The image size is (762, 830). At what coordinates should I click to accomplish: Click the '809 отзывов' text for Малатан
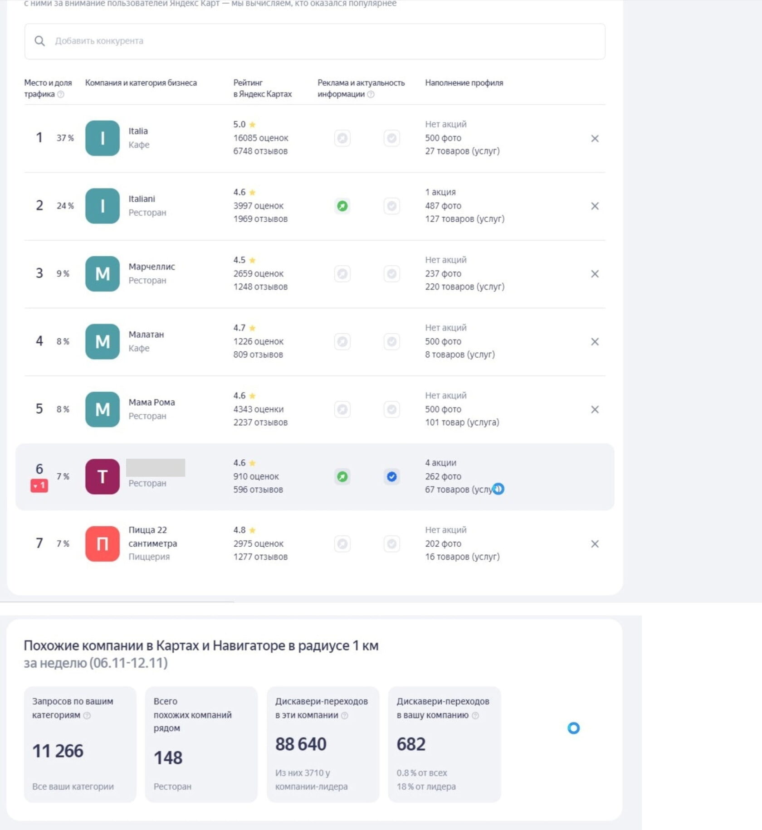point(258,354)
